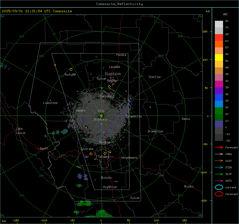Click the Ponoka city label
This screenshot has height=224, width=239.
coord(121,55)
